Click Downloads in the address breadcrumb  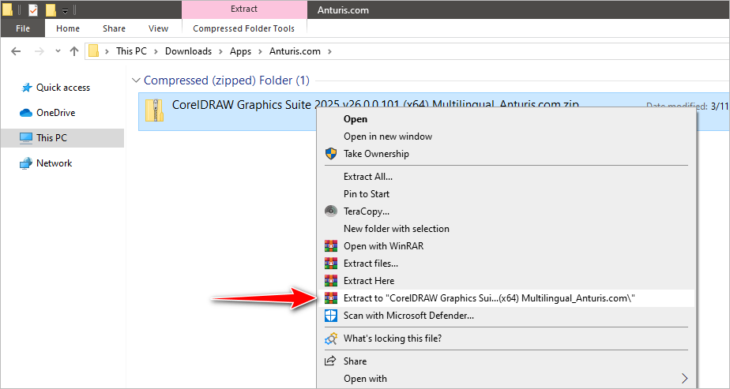pyautogui.click(x=188, y=51)
